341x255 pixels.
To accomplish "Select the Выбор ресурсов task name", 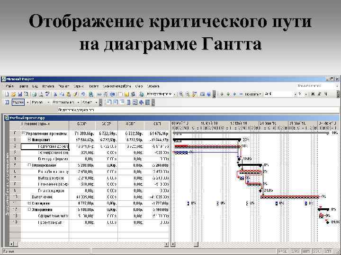I will coord(51,178).
